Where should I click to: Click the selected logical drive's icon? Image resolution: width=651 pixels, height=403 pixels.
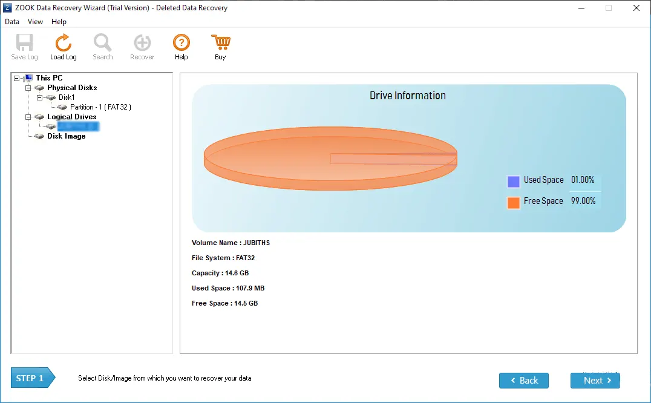coord(51,126)
